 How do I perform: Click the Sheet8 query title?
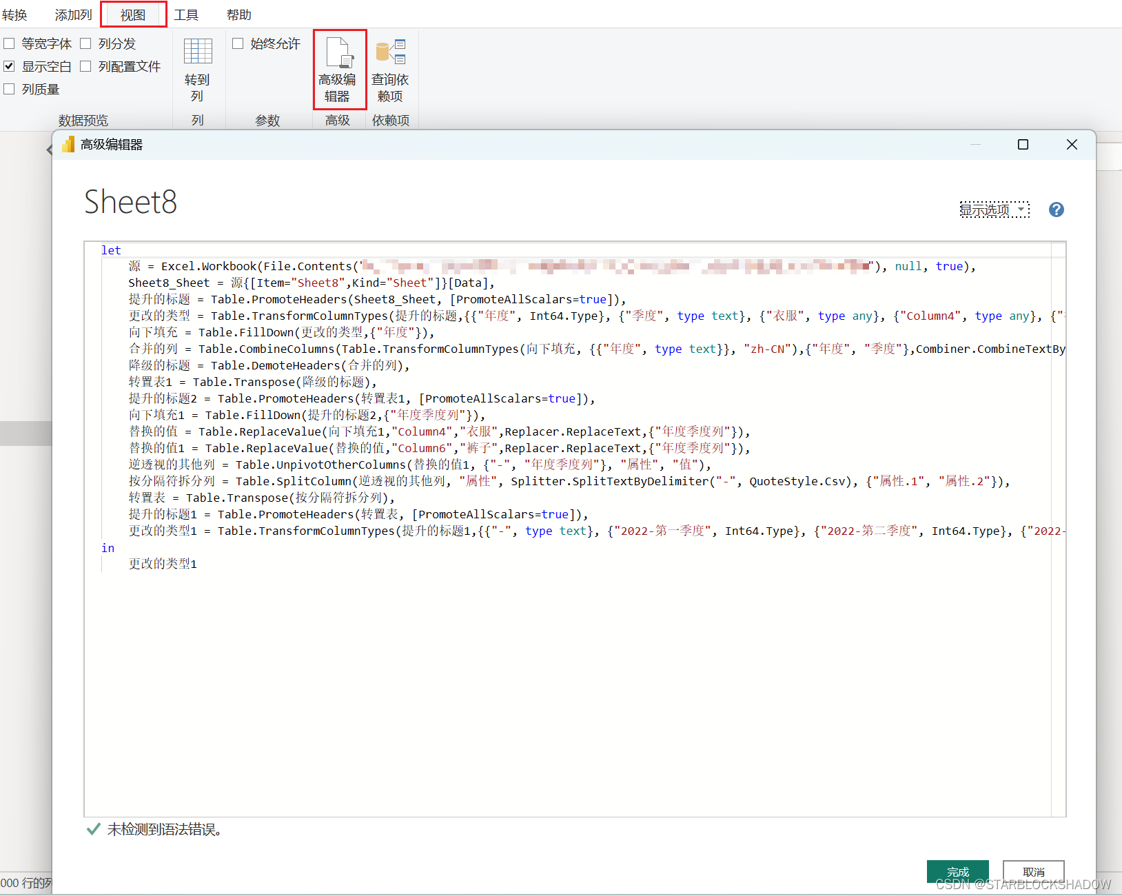coord(130,202)
